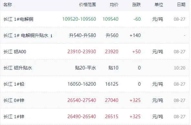This screenshot has height=125, width=191.
Task: Click the 涨跌 column header
Action: point(136,5)
